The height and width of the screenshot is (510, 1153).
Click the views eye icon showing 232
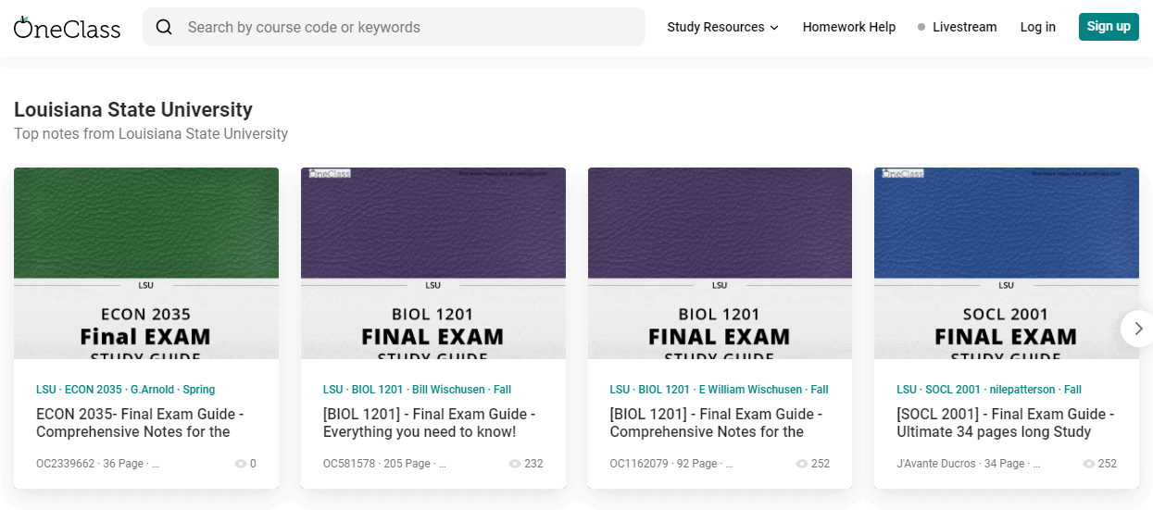click(x=515, y=464)
